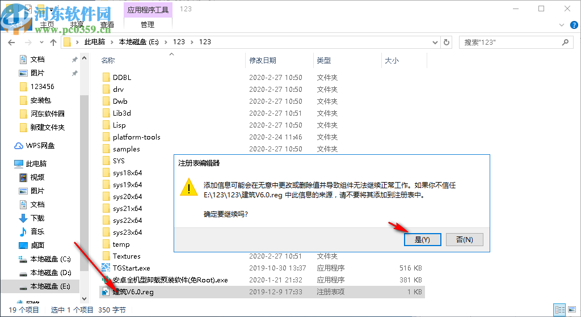Select the sys19x64 folder
The width and height of the screenshot is (581, 317).
[x=128, y=184]
